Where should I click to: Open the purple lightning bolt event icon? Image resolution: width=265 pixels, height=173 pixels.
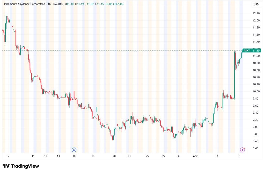point(242,150)
